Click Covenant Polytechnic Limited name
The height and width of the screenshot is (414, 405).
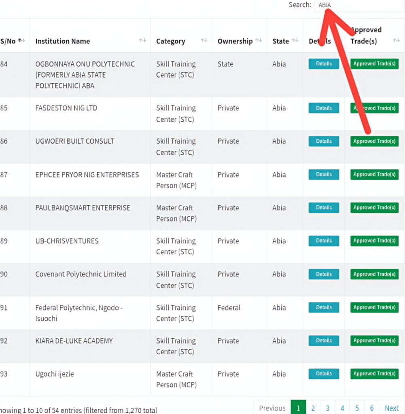(81, 274)
